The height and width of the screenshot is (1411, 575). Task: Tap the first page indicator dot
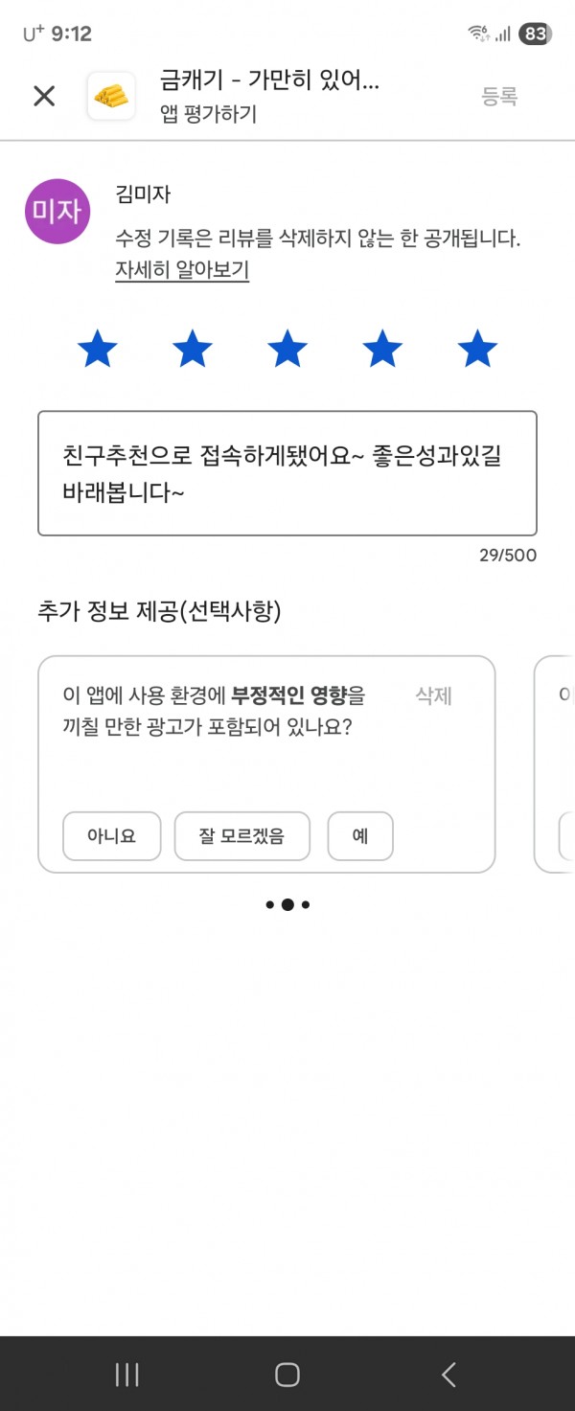tap(270, 904)
